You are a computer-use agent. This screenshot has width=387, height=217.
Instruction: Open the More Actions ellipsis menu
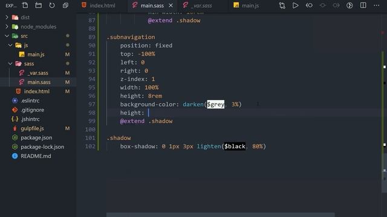[376, 5]
